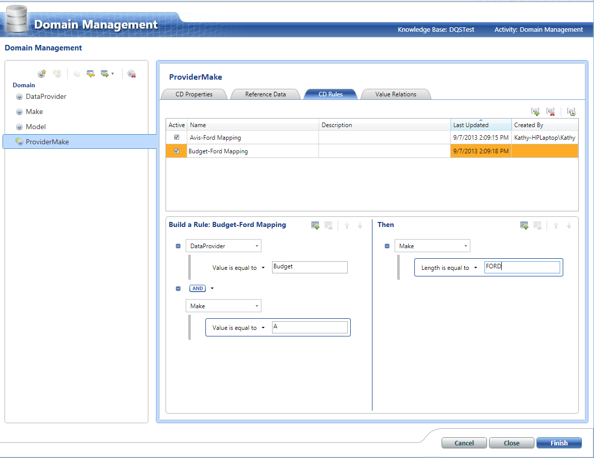Click the Create a Domain icon
The image size is (594, 458).
tap(42, 74)
